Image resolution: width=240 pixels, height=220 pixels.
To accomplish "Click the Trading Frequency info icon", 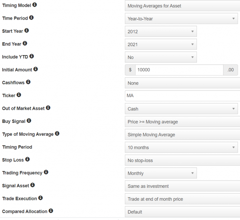I will (x=46, y=172).
